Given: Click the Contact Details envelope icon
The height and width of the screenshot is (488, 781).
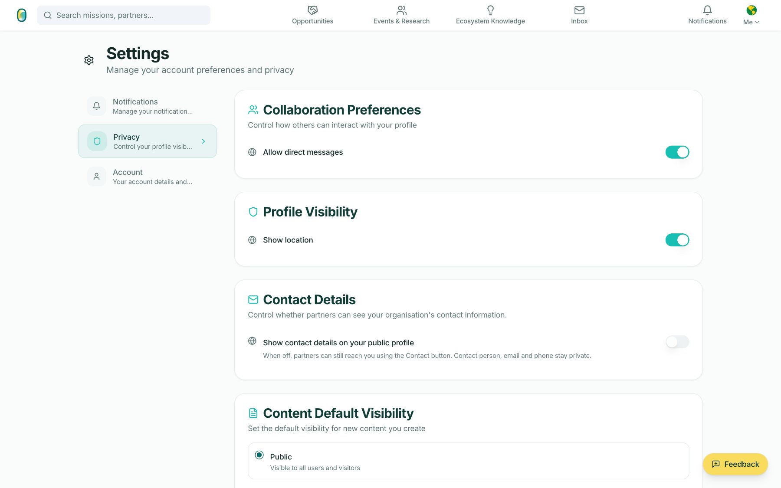Looking at the screenshot, I should click(x=253, y=299).
